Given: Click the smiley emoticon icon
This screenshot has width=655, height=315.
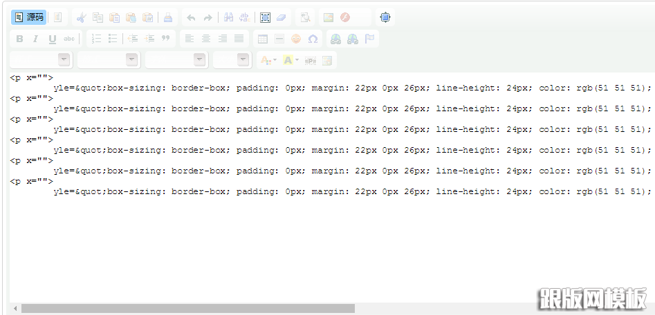Looking at the screenshot, I should pos(296,39).
